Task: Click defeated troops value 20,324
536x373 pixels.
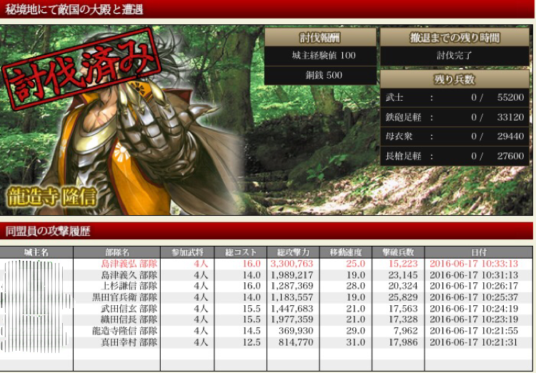Action: point(403,286)
